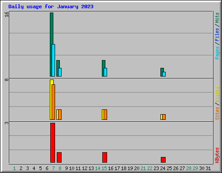
Task: Click day 7 on the x-axis
Action: [x=53, y=168]
